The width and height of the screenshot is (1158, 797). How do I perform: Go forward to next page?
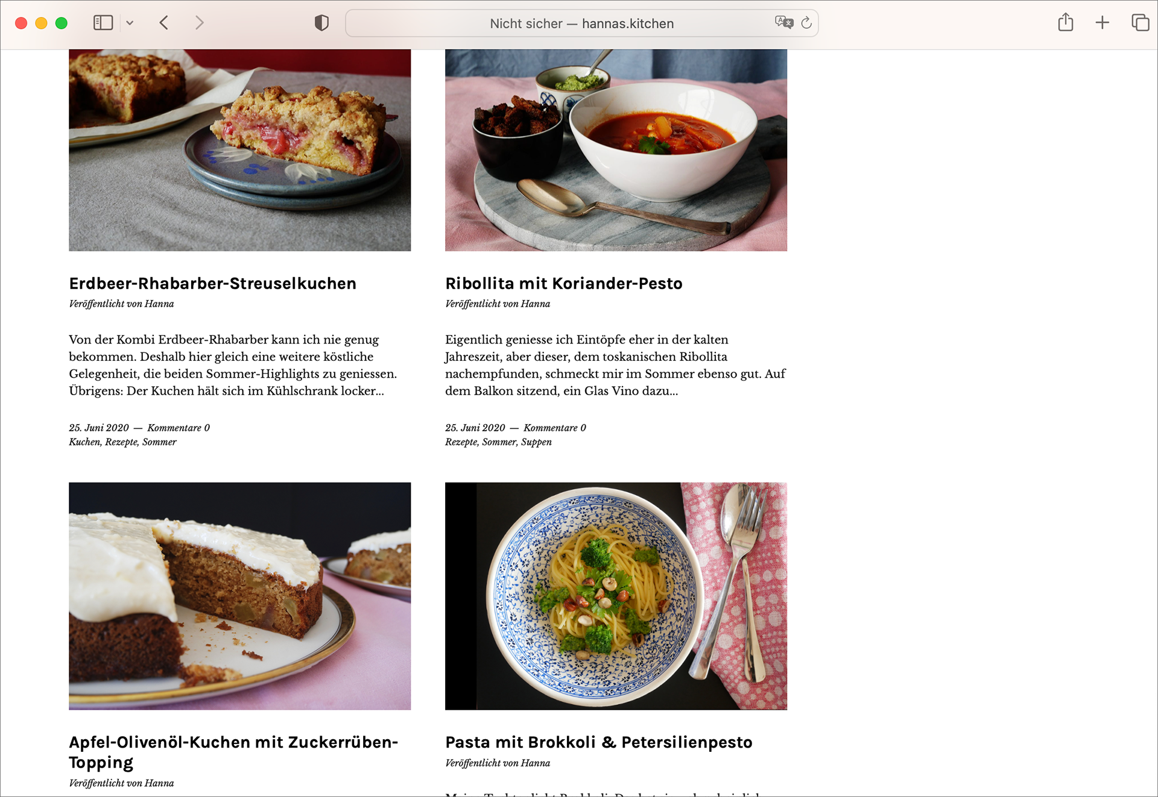pyautogui.click(x=200, y=23)
